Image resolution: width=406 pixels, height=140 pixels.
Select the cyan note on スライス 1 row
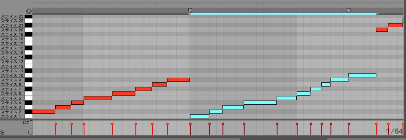[x=199, y=116]
